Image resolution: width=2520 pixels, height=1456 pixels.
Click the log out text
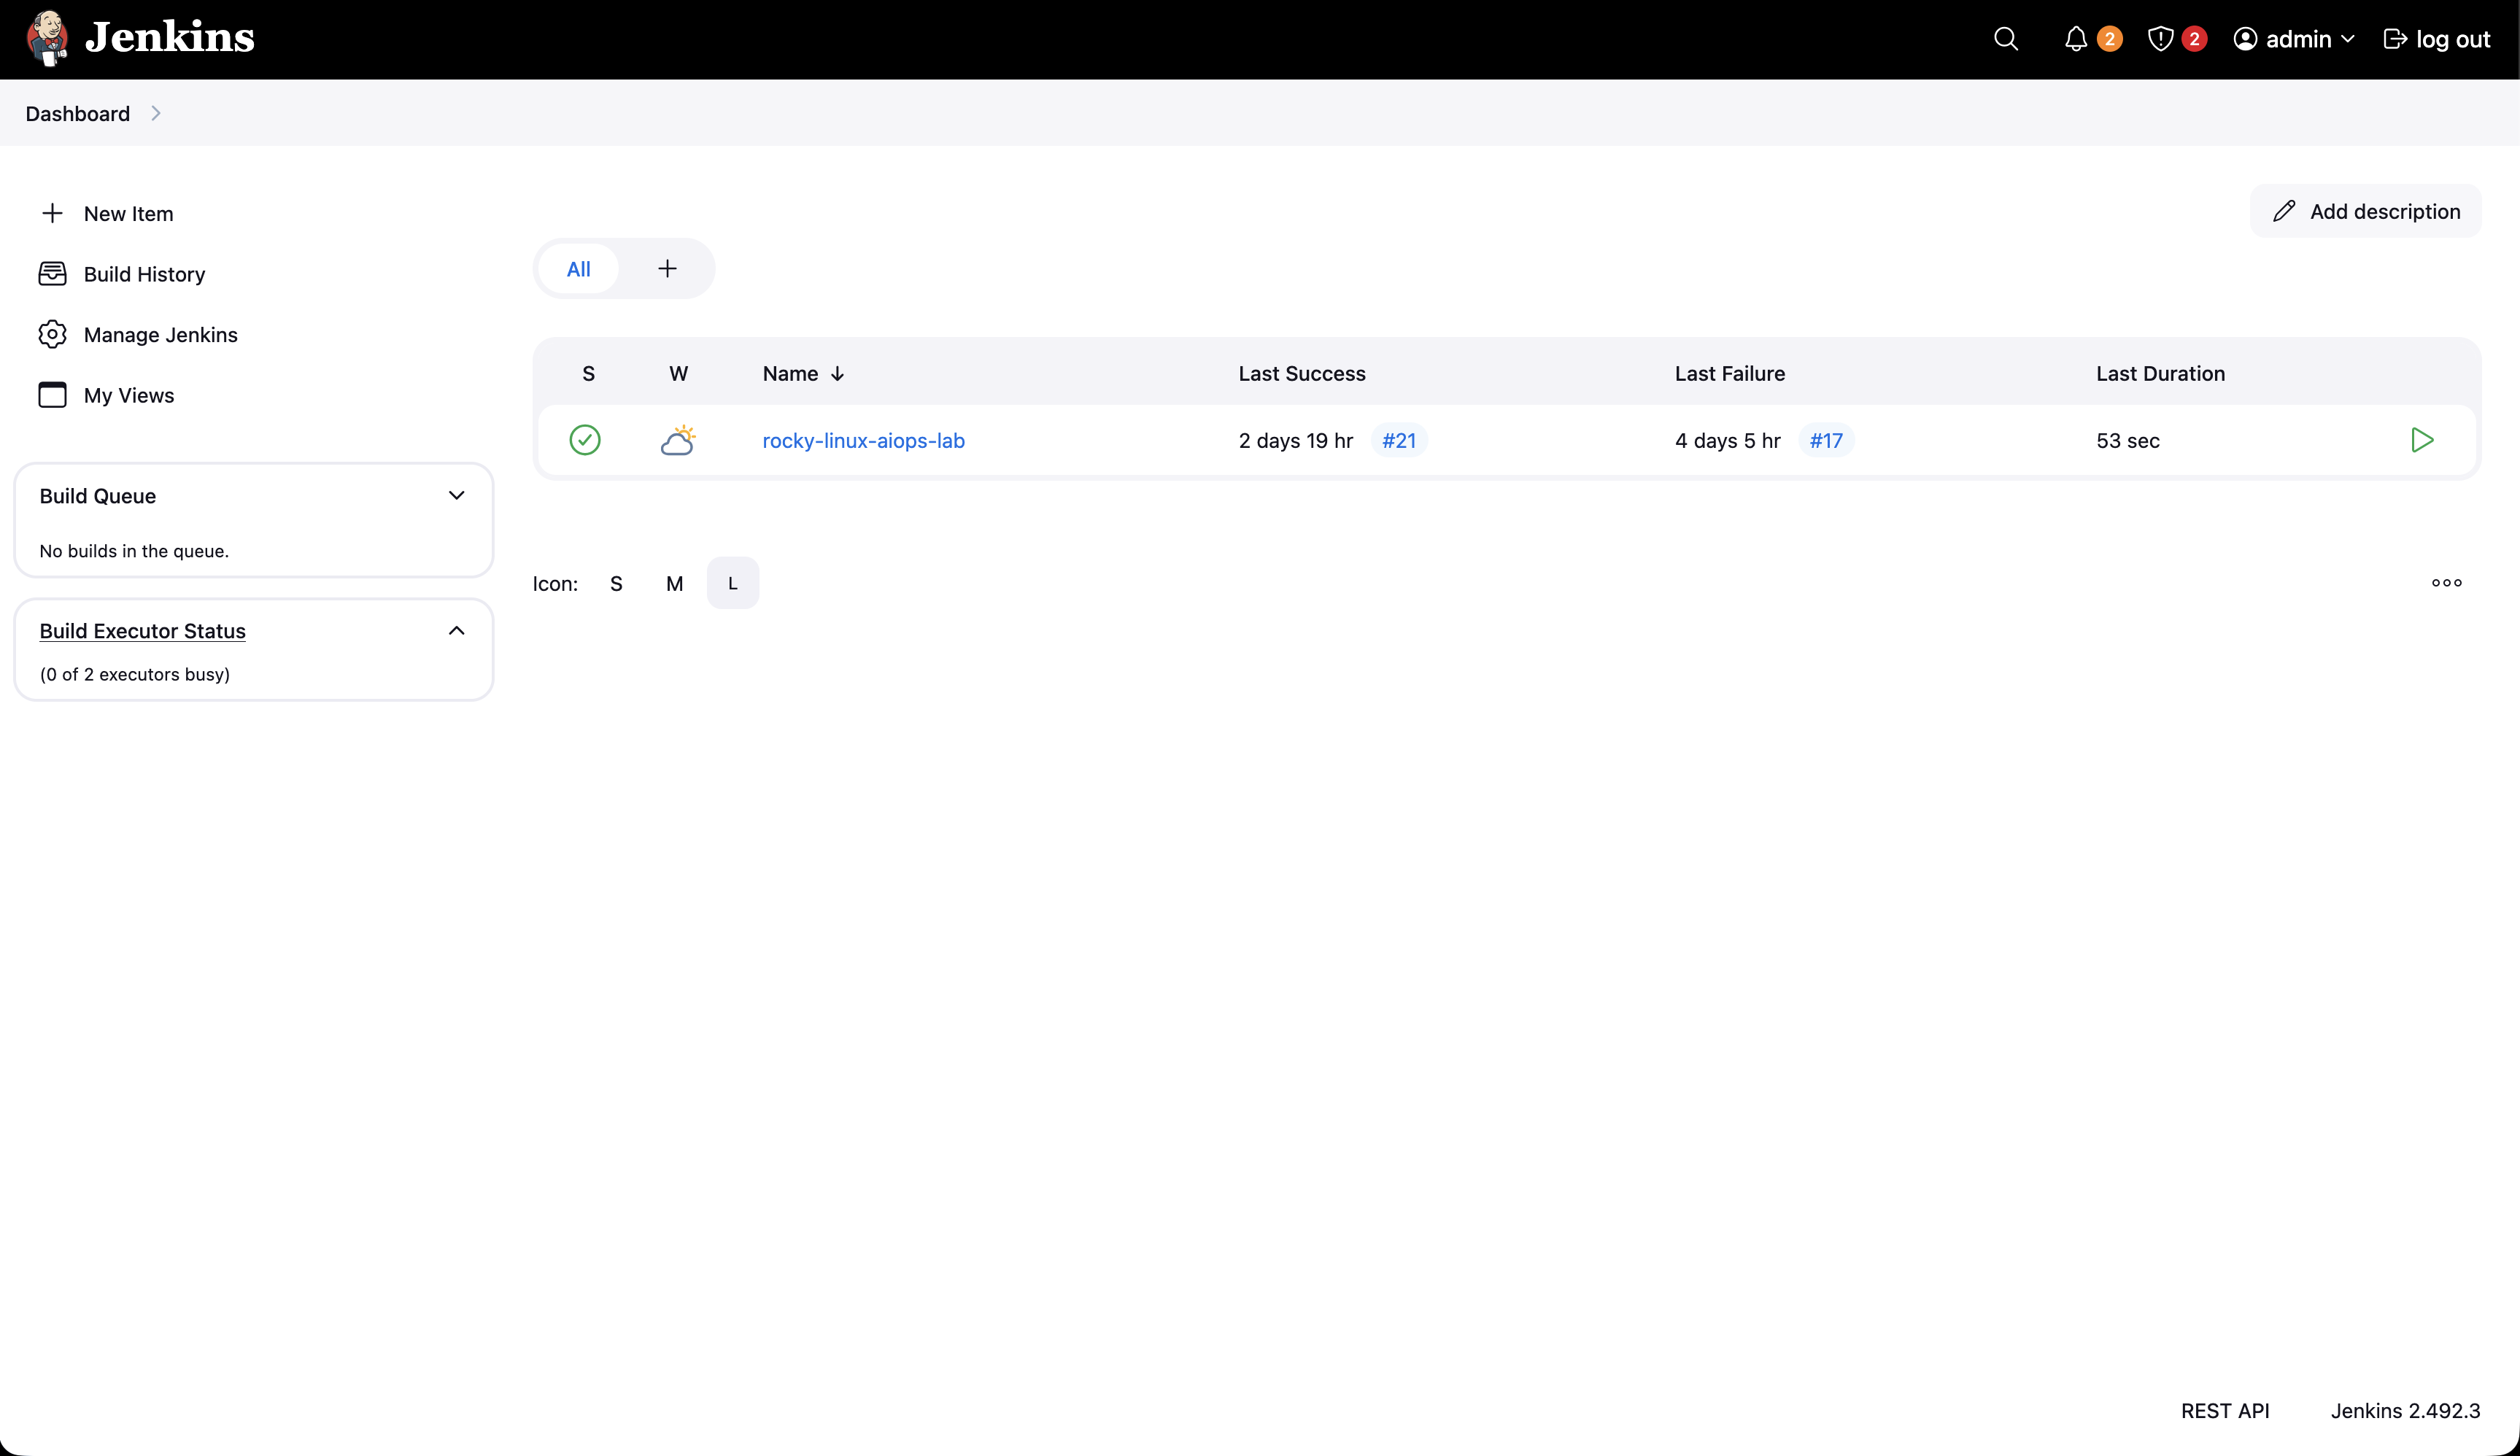tap(2453, 39)
